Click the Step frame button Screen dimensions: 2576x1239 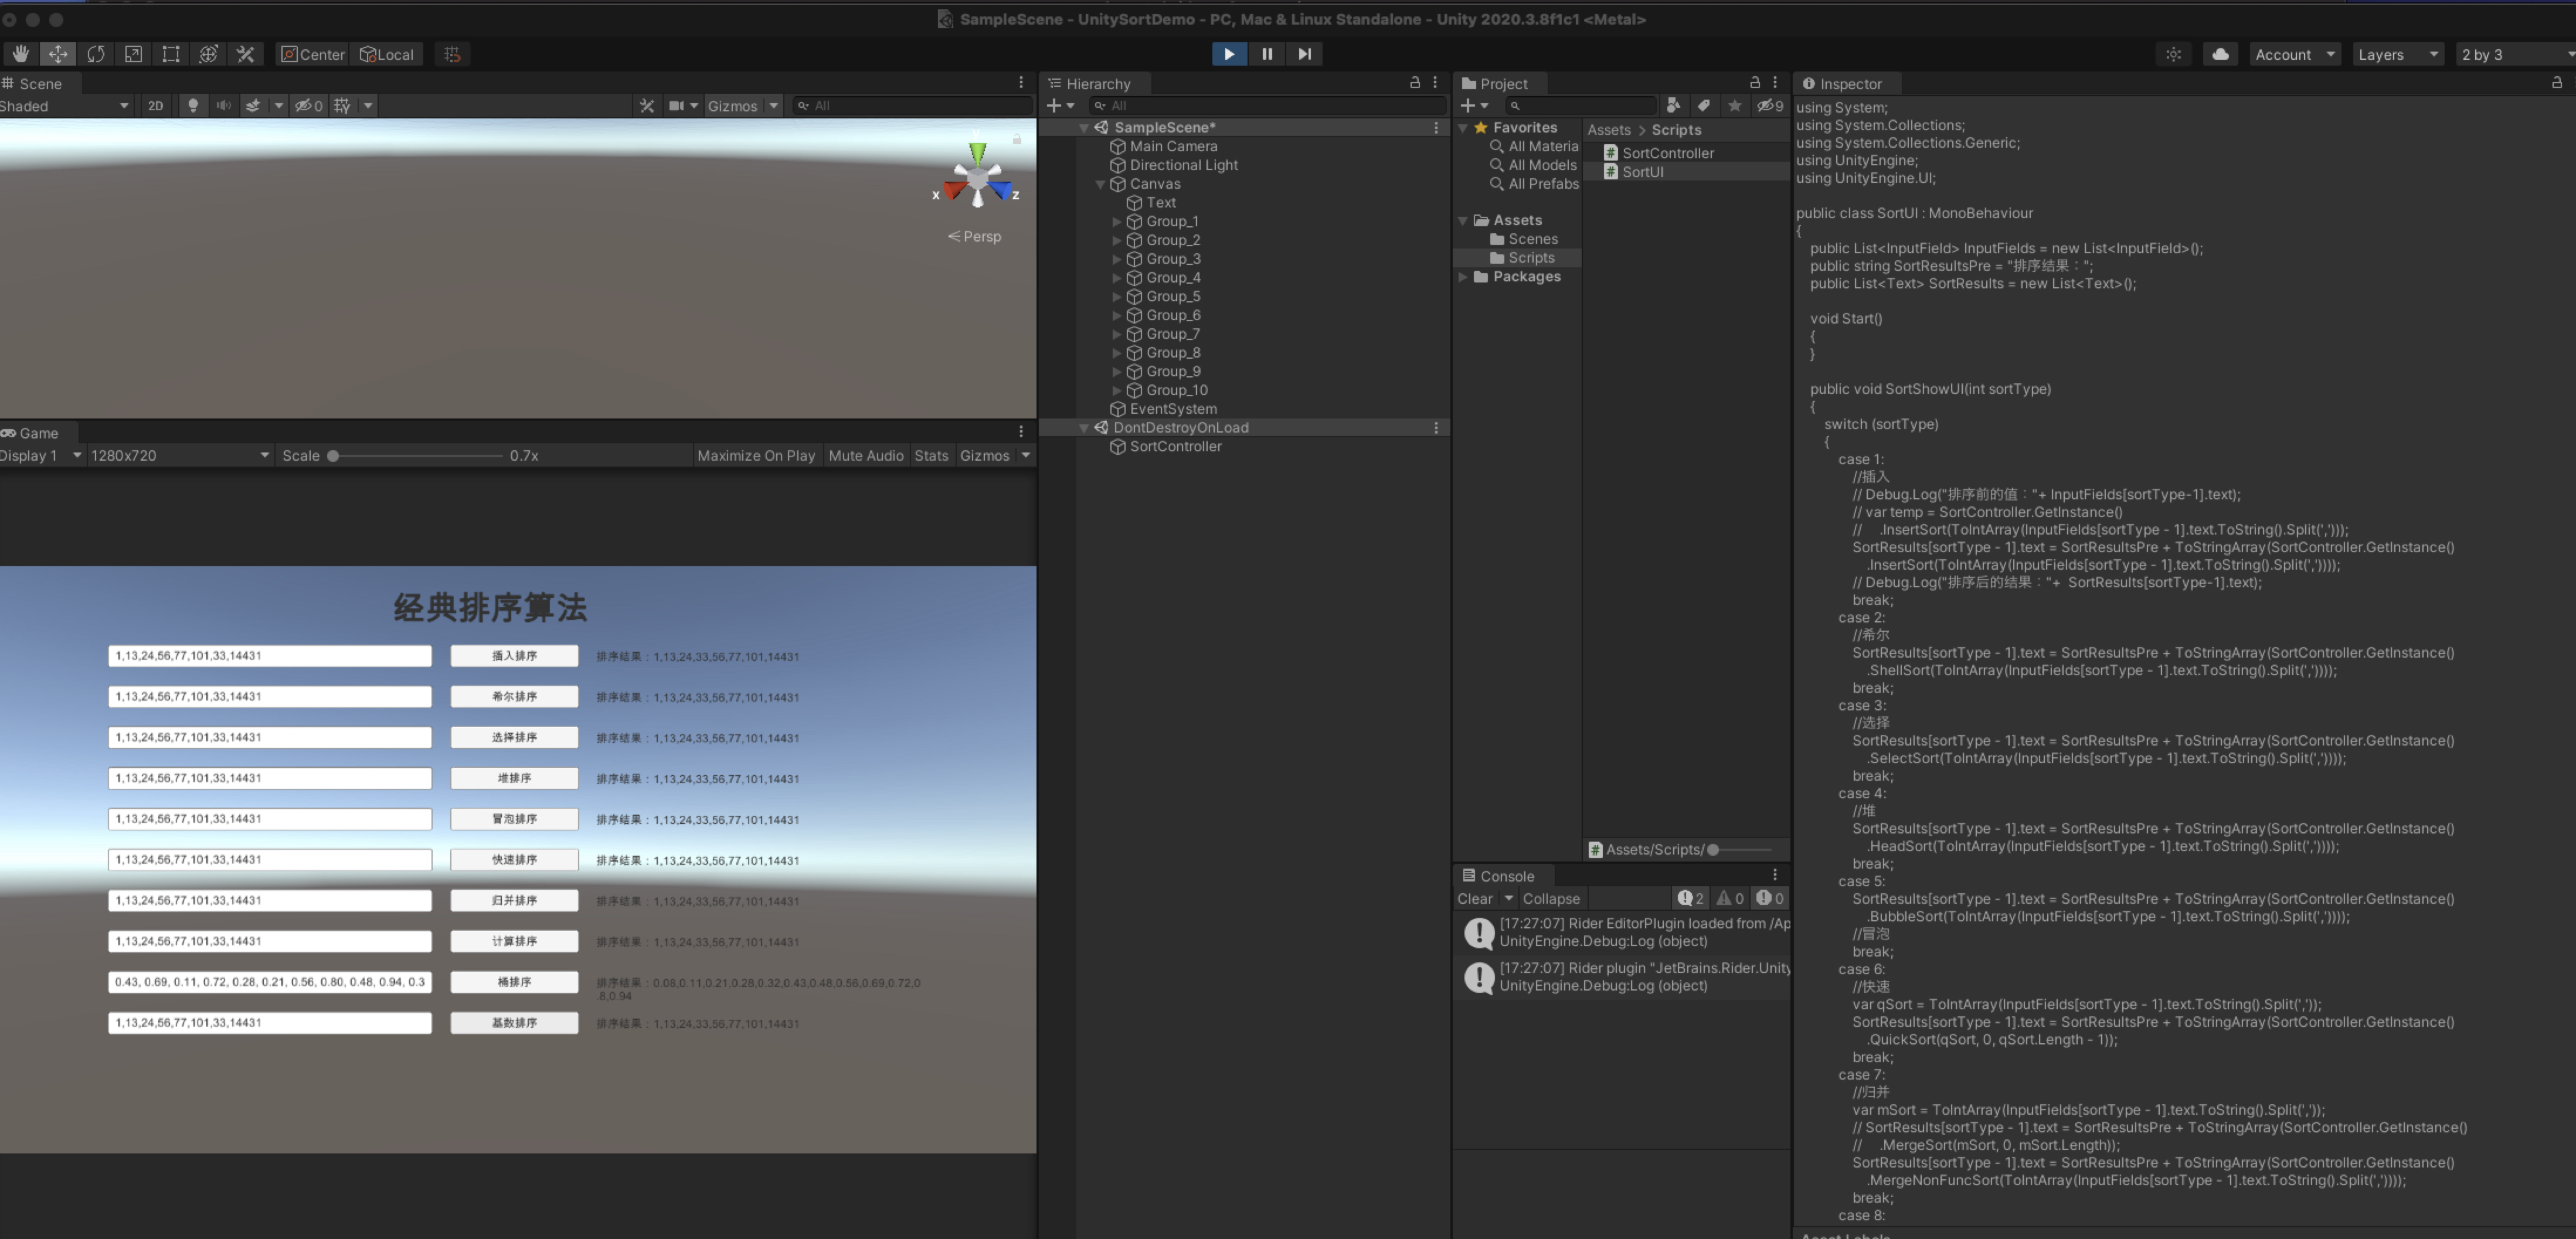(x=1304, y=54)
